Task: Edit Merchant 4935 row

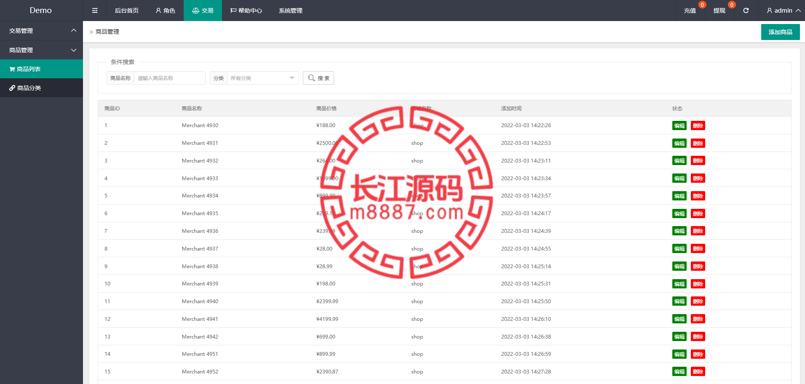Action: tap(679, 213)
